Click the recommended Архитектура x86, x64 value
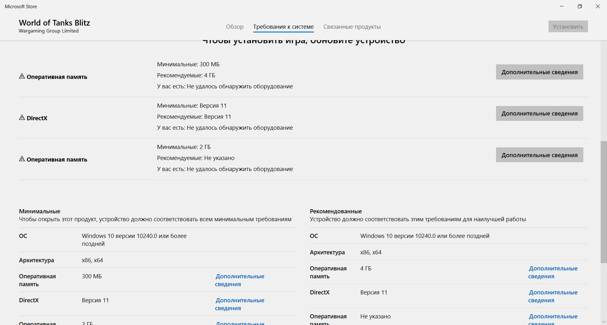This screenshot has height=325, width=607. 371,252
